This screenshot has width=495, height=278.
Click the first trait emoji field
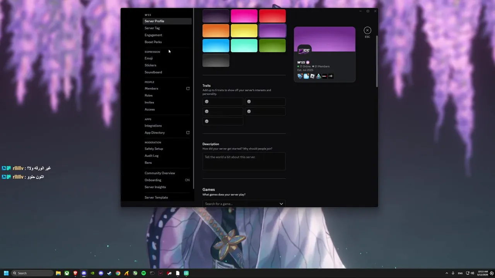pyautogui.click(x=223, y=102)
